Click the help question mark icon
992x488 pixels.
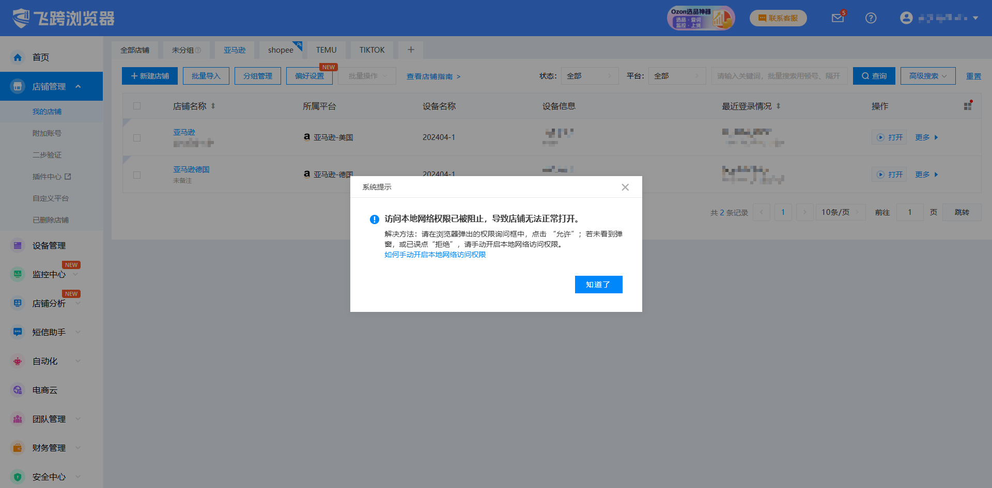[x=871, y=18]
